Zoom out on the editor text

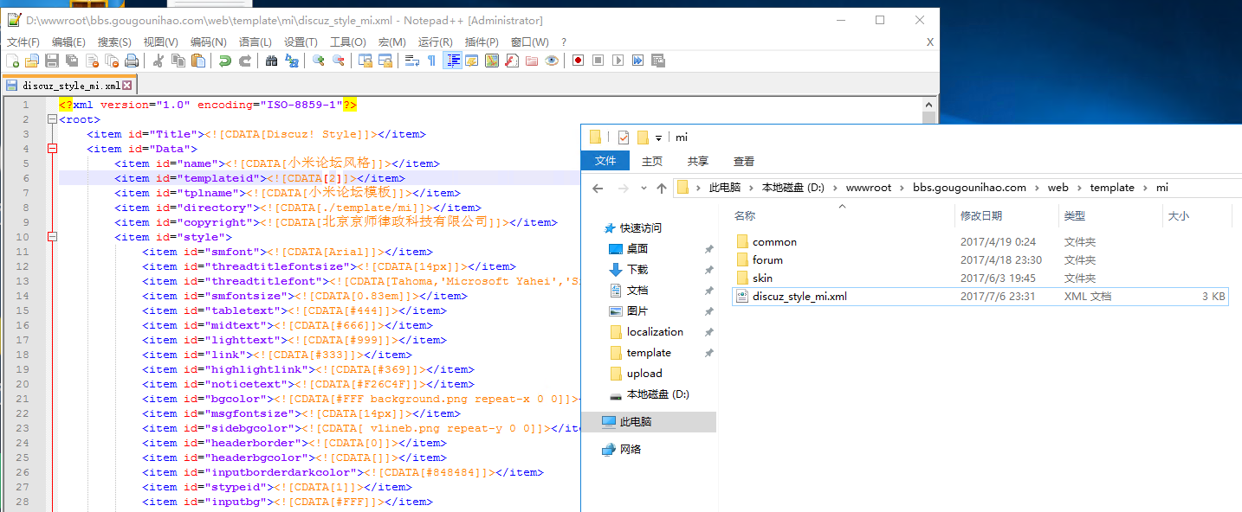339,61
